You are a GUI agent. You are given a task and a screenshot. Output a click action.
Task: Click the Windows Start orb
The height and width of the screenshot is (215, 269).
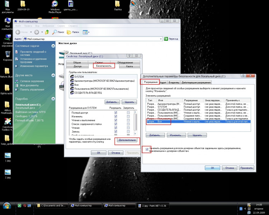[7, 206]
